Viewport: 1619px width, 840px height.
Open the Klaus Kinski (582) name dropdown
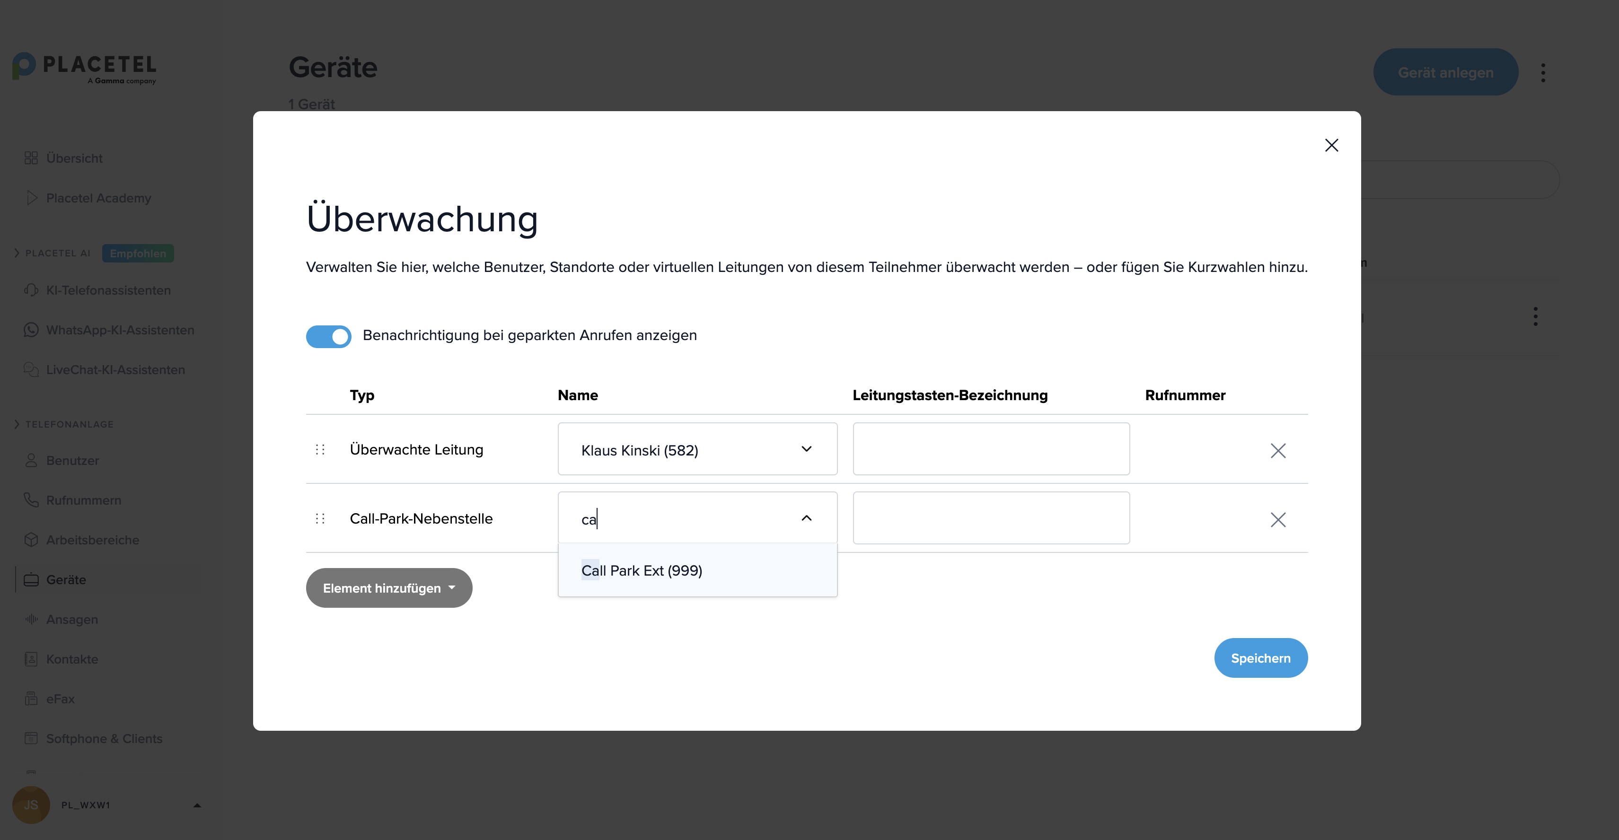tap(697, 449)
